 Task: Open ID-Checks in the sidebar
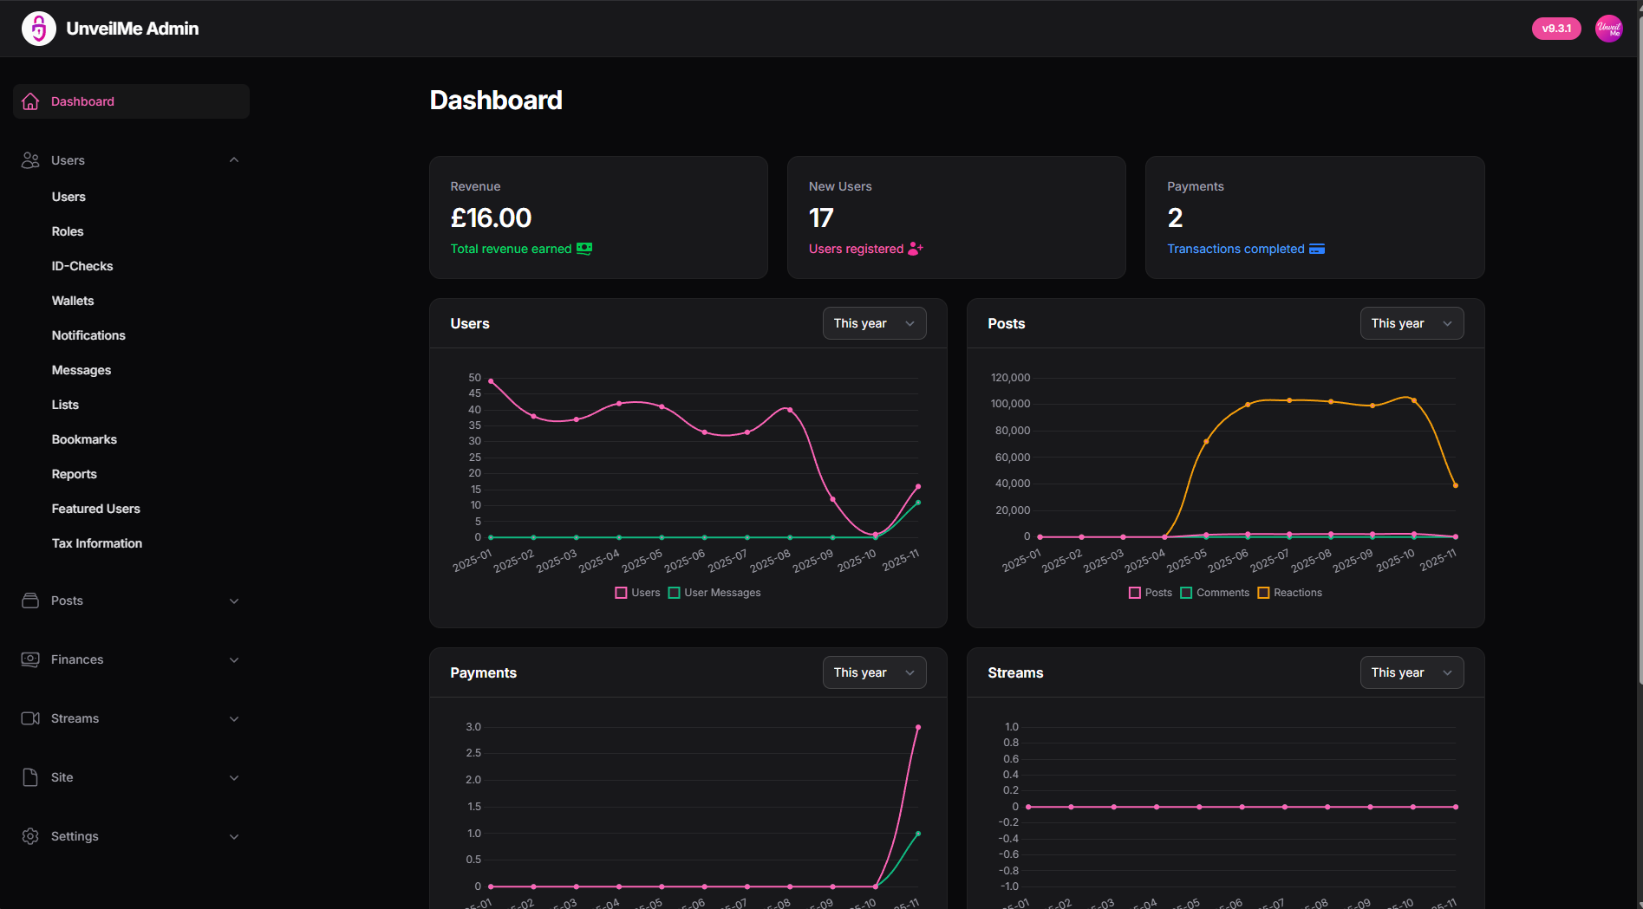click(82, 266)
